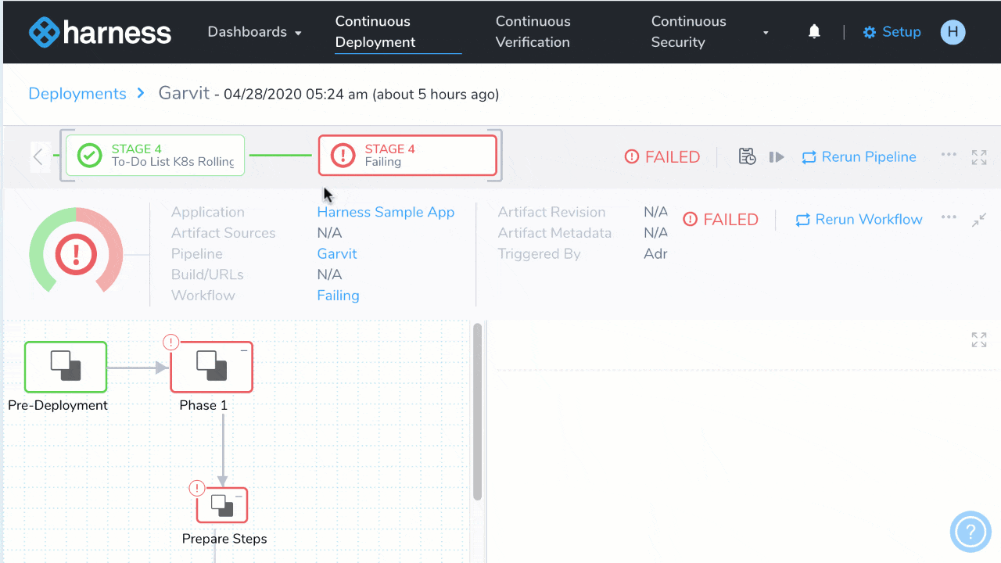
Task: Open pipeline more options ellipsis
Action: pos(949,155)
